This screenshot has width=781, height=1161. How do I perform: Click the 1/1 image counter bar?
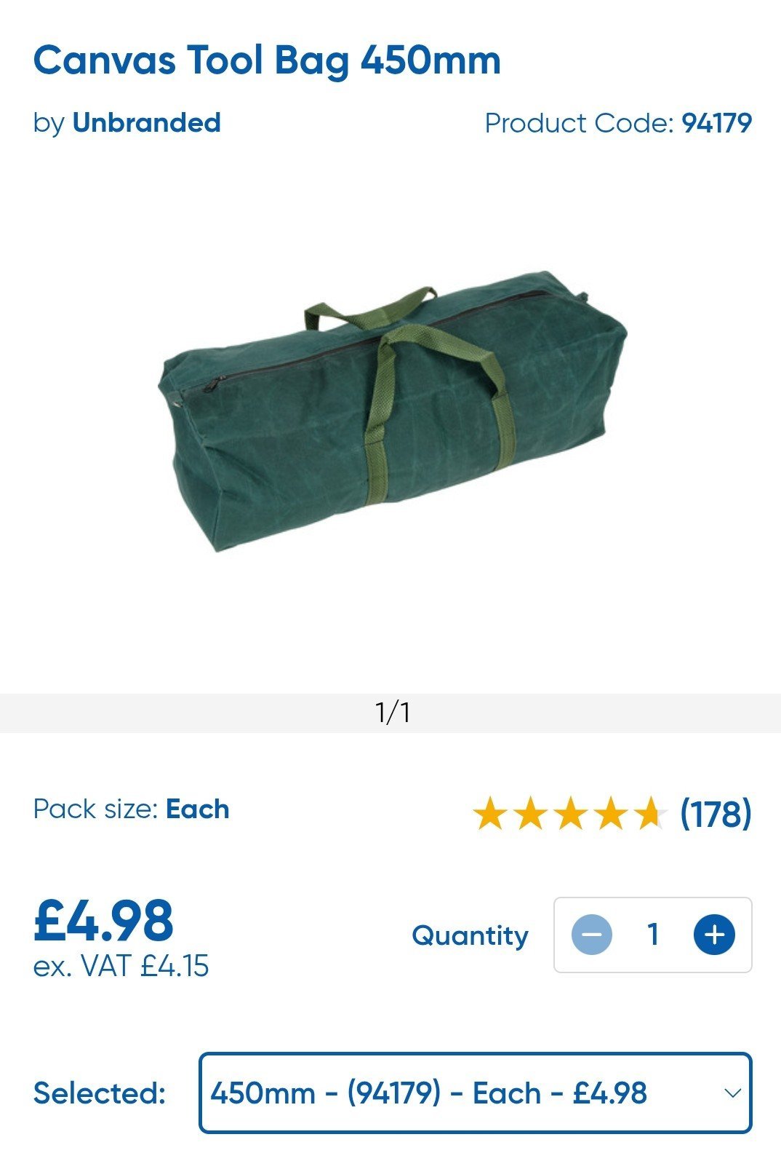390,713
